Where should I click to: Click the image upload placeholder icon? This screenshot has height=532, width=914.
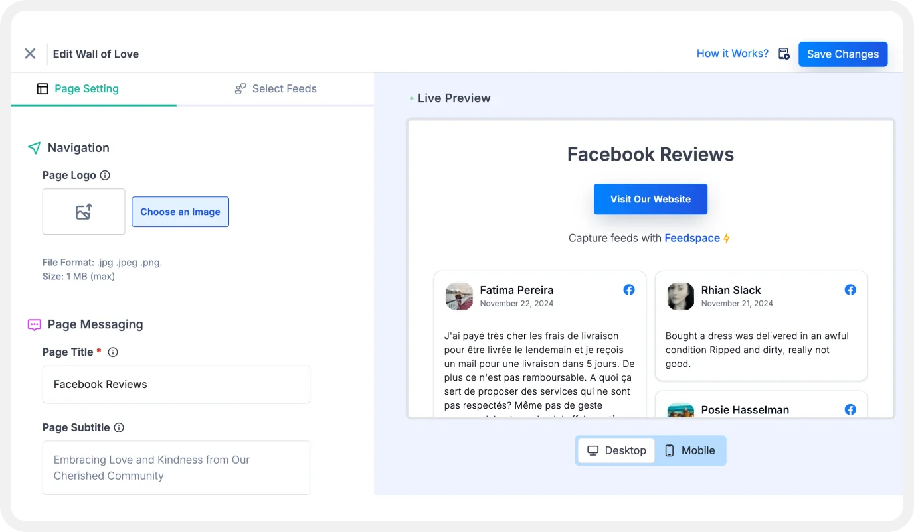tap(84, 212)
